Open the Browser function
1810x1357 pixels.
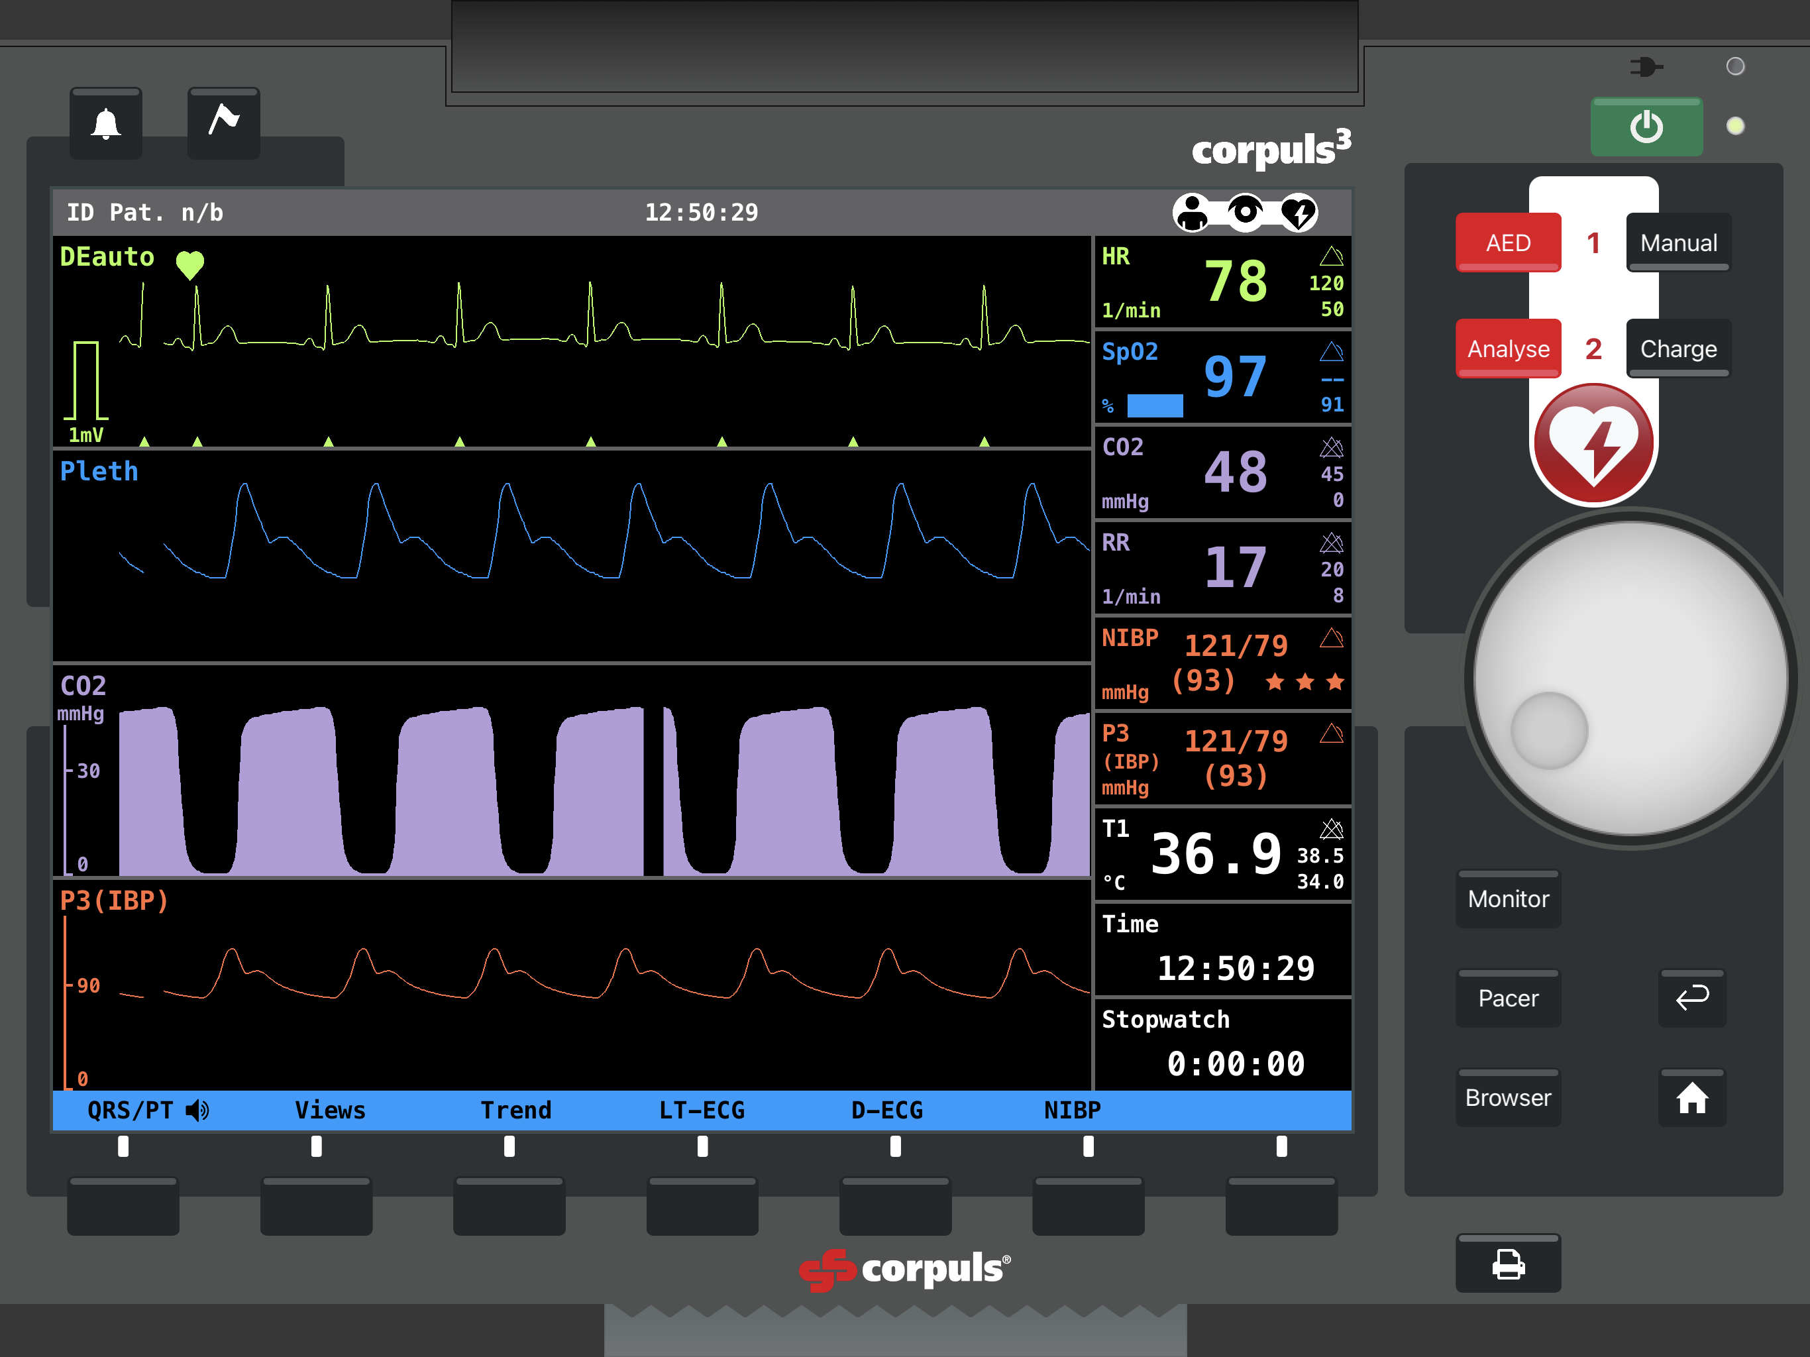(1508, 1097)
